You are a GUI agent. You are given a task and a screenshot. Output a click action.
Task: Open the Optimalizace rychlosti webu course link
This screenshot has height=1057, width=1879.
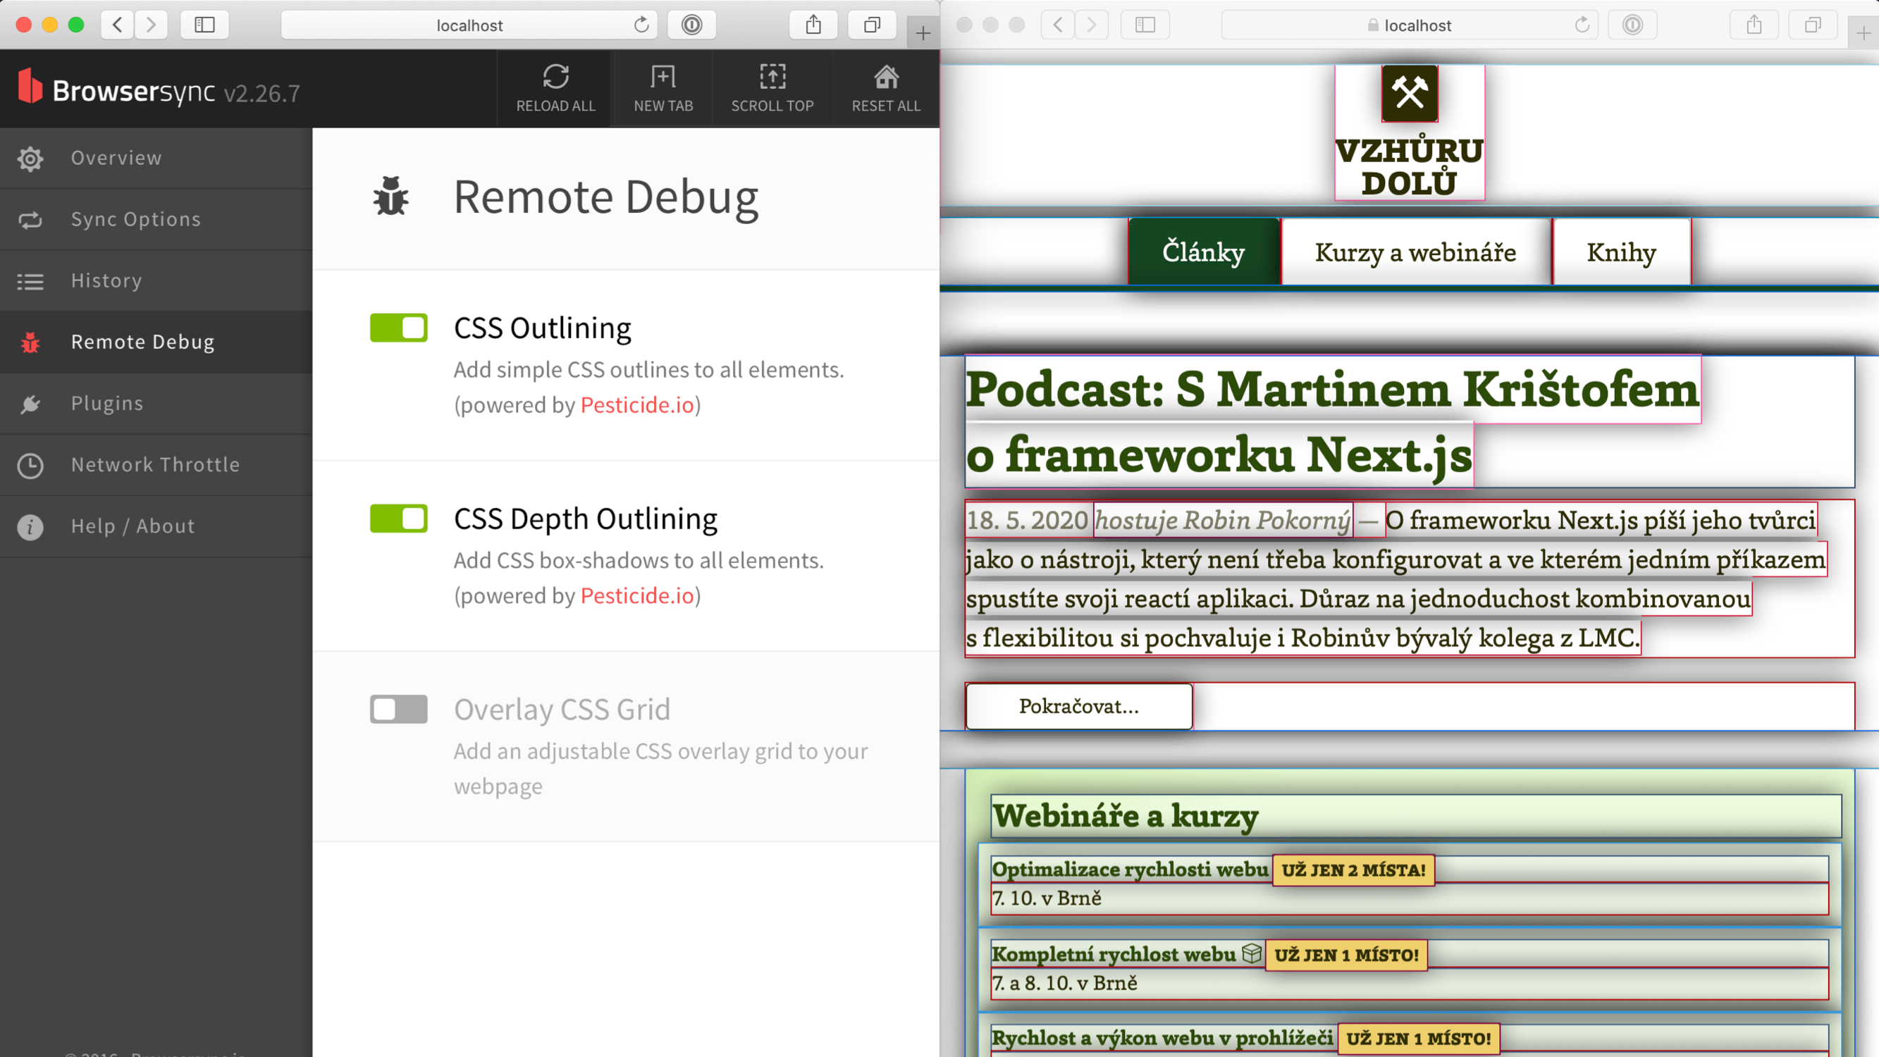point(1130,869)
